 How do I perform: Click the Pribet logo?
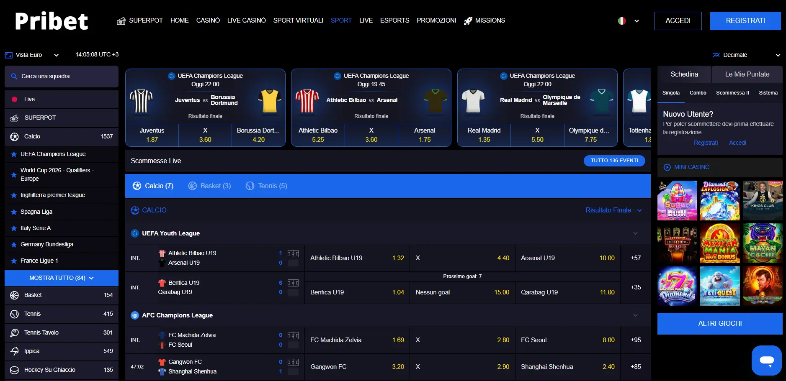click(52, 21)
